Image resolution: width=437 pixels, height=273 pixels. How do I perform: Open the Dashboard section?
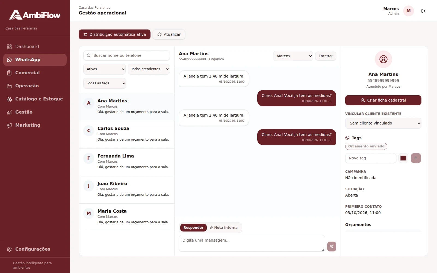click(x=35, y=47)
